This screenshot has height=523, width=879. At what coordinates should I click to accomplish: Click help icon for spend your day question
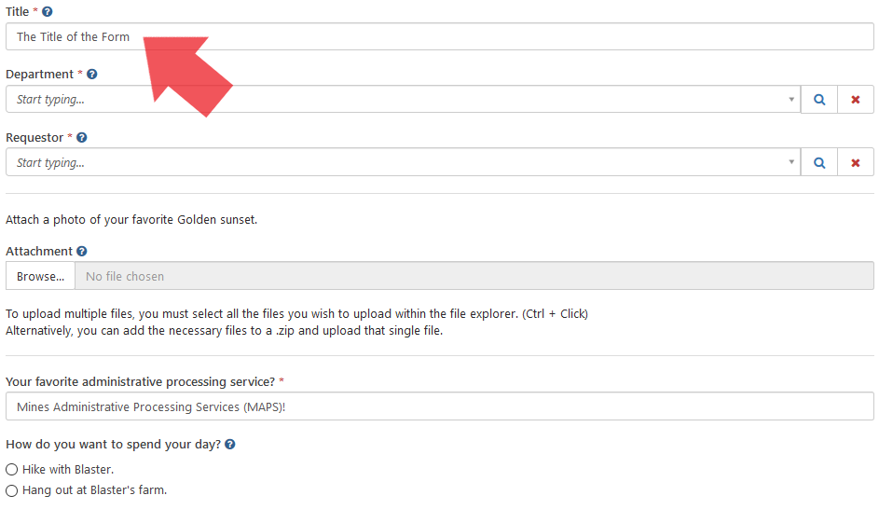(230, 445)
